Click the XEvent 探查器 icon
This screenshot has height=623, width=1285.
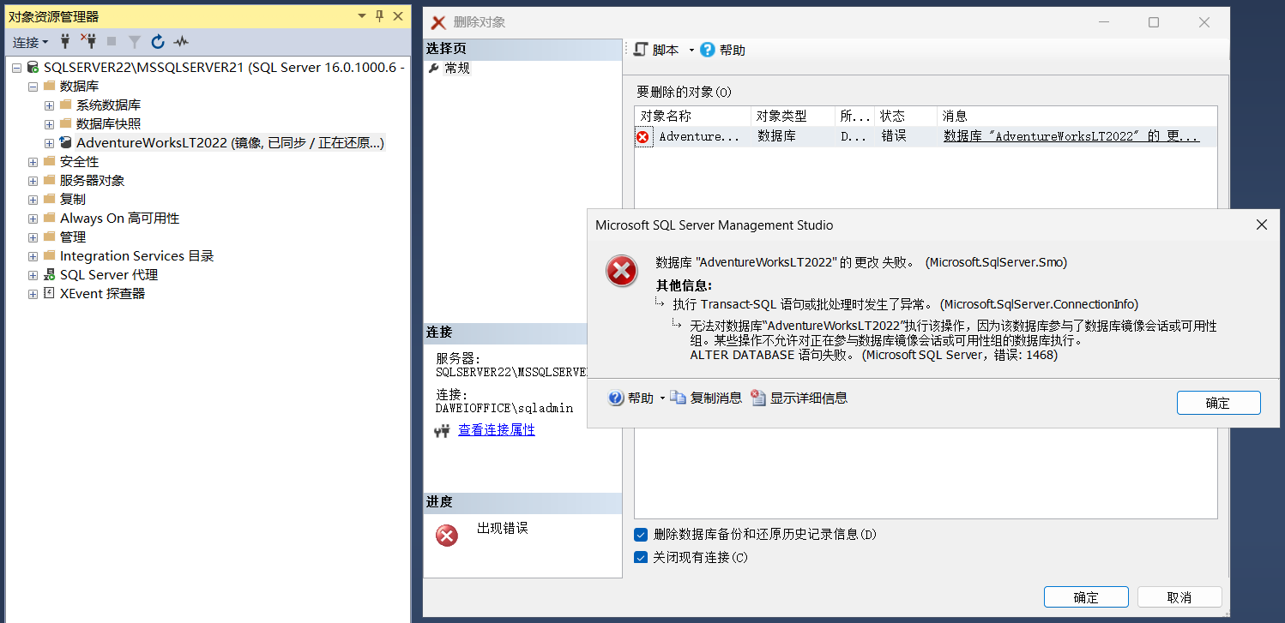[x=49, y=293]
